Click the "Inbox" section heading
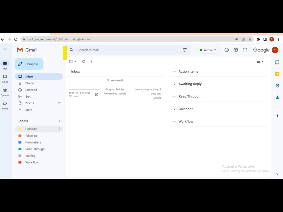This screenshot has height=212, width=283. pos(76,72)
